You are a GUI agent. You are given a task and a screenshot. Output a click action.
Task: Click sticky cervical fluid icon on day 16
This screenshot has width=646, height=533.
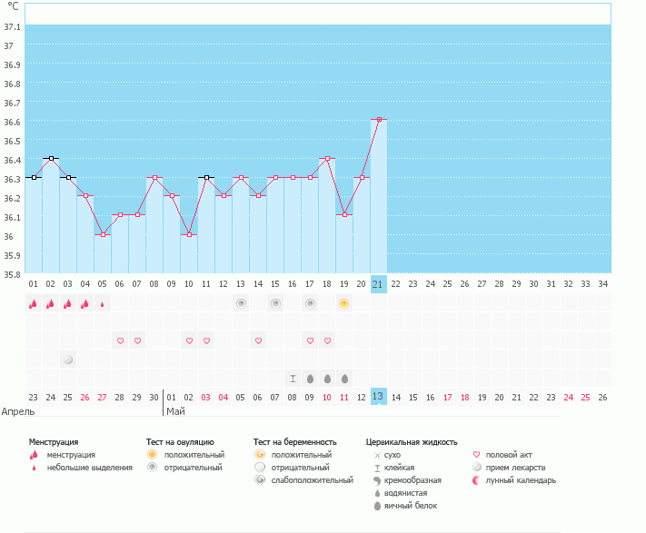pos(293,379)
